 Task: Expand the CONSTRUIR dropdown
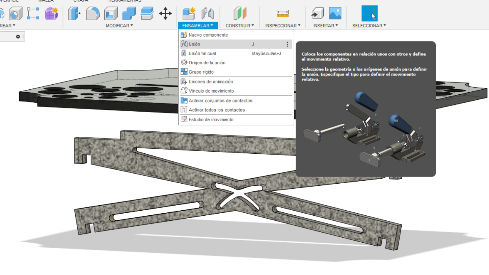[240, 26]
